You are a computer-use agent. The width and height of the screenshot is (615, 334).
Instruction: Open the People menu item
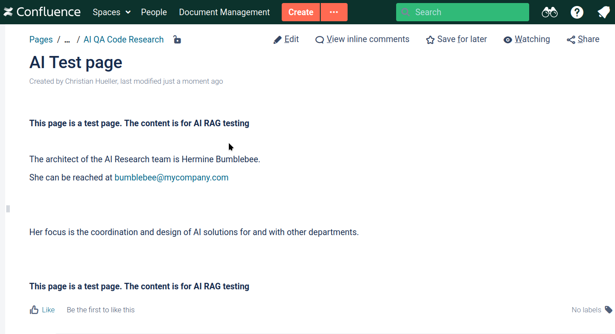click(x=154, y=12)
